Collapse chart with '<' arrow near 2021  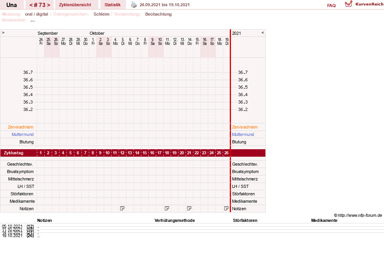point(263,32)
